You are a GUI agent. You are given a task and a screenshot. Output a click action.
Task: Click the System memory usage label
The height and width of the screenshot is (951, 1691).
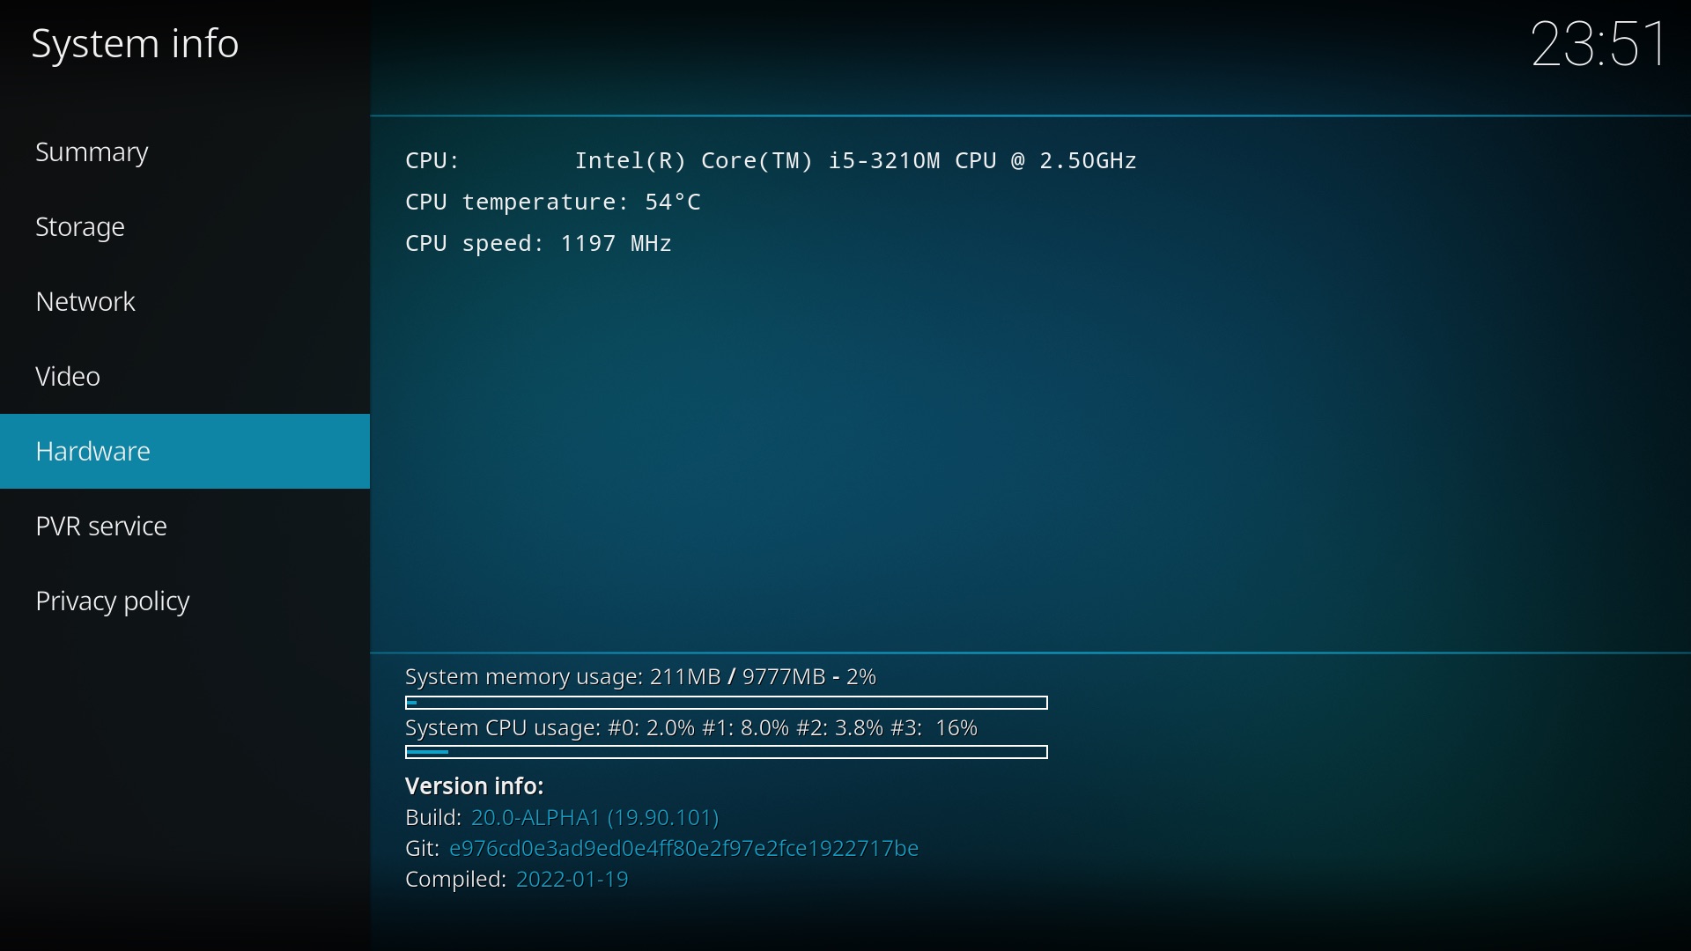pyautogui.click(x=640, y=676)
